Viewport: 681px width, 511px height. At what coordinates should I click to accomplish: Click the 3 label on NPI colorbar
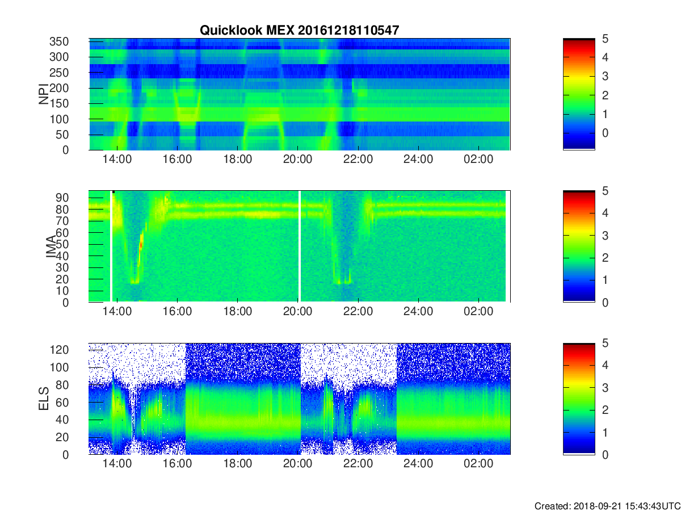(x=604, y=76)
